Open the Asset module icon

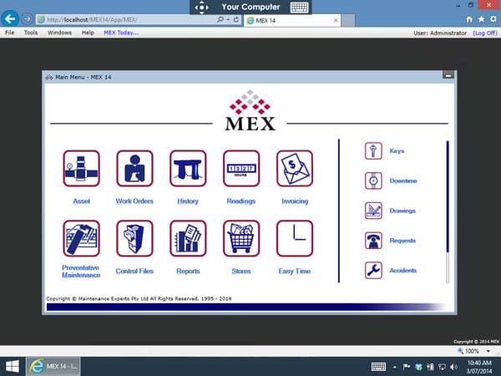coord(82,169)
